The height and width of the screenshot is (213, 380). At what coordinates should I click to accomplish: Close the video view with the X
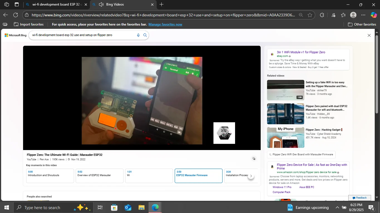coord(369,35)
